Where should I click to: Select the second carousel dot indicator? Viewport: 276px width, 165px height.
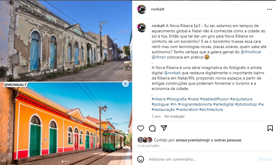click(66, 161)
